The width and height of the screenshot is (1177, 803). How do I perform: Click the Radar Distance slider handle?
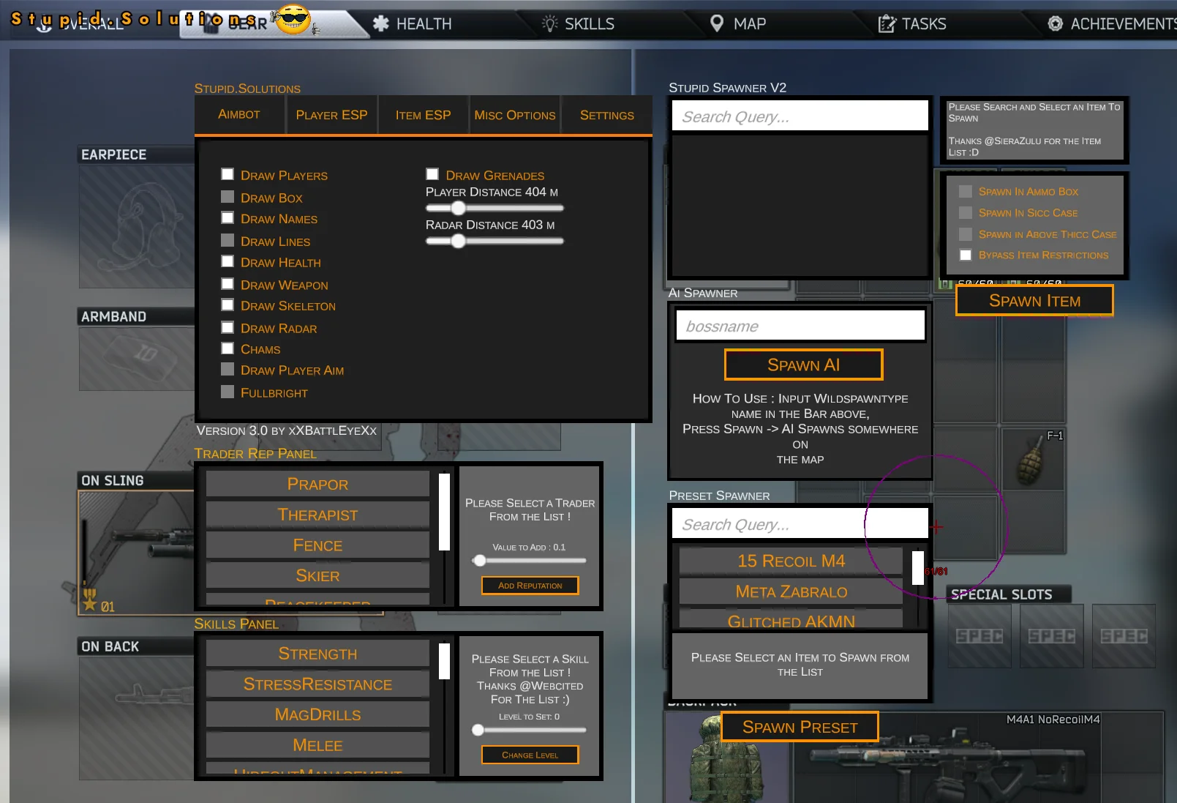(x=458, y=241)
